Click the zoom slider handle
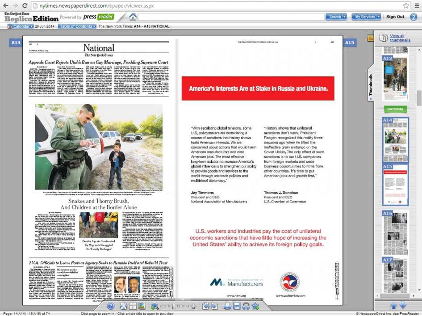The width and height of the screenshot is (422, 316). (x=174, y=306)
